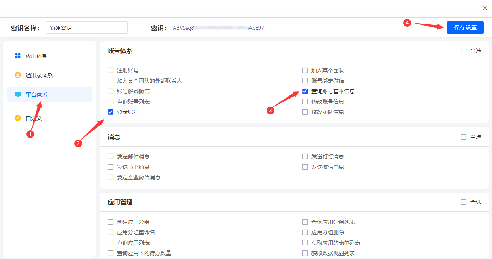Image resolution: width=492 pixels, height=259 pixels.
Task: Toggle 全选 for the 消息 section
Action: pyautogui.click(x=464, y=137)
